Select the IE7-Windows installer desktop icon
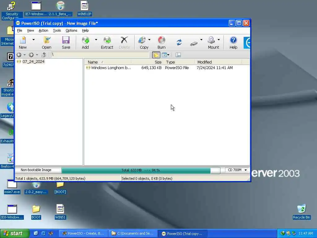The width and height of the screenshot is (317, 238). pyautogui.click(x=36, y=8)
